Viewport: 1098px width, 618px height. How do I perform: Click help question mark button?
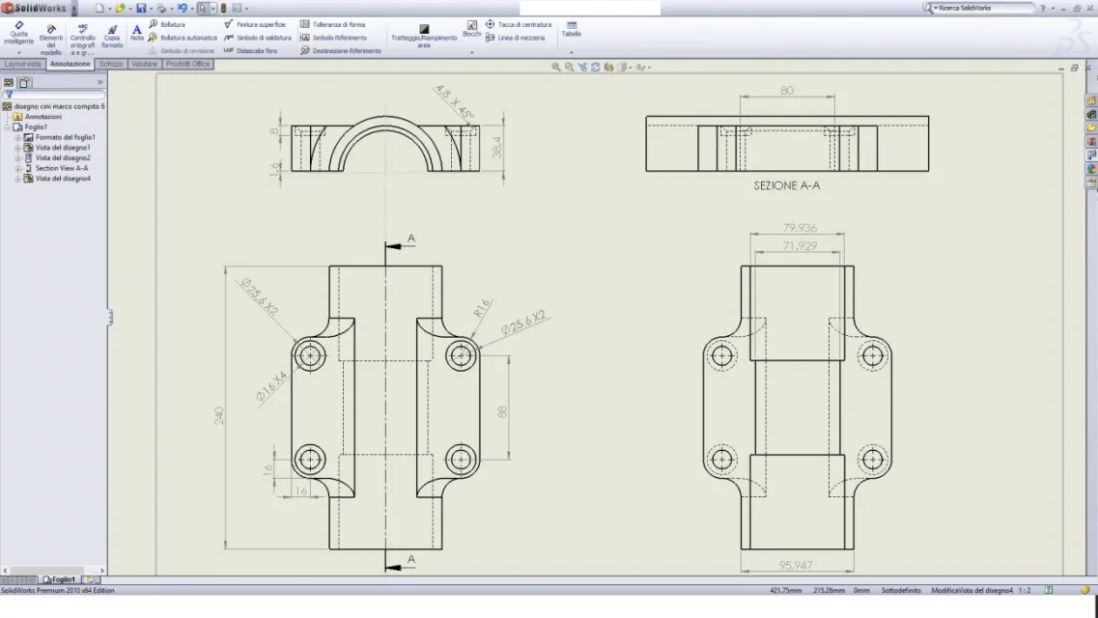pyautogui.click(x=1043, y=9)
